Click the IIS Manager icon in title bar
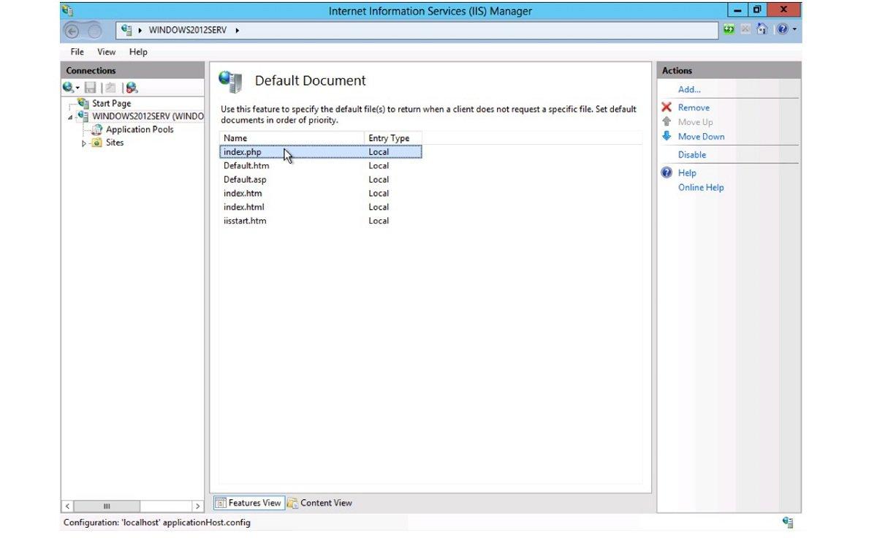Screen dimensions: 877x538 point(67,10)
